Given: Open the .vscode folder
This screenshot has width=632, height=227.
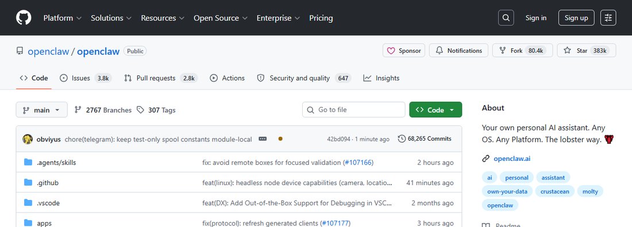Looking at the screenshot, I should 48,203.
